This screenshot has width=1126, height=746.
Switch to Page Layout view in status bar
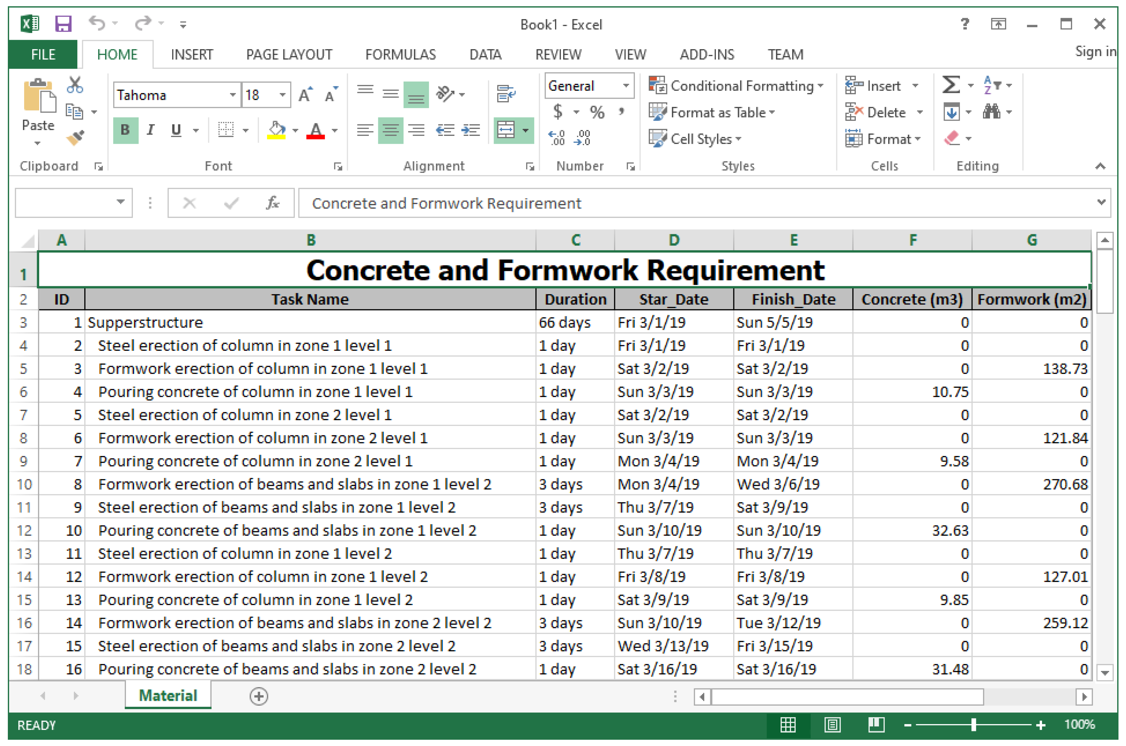(x=832, y=725)
